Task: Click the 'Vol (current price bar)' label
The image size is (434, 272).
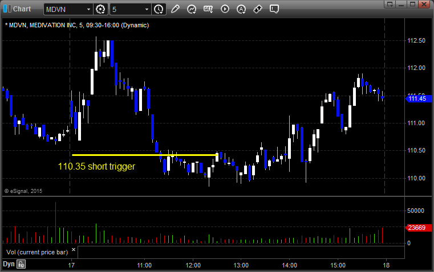Action: tap(37, 252)
